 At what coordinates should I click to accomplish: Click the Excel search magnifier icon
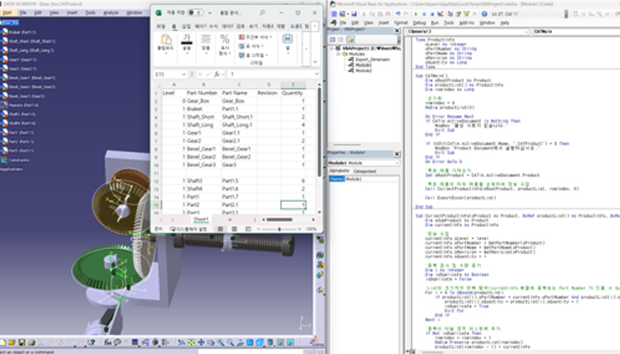tap(263, 13)
